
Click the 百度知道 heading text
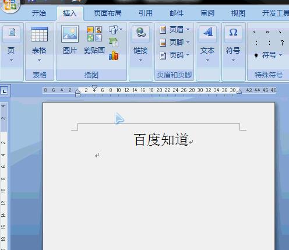[161, 139]
